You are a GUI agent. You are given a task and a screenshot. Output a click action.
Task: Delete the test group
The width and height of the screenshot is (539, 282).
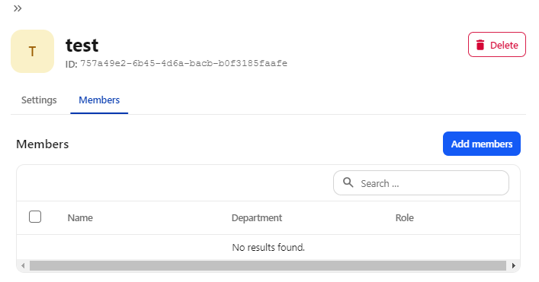(497, 45)
